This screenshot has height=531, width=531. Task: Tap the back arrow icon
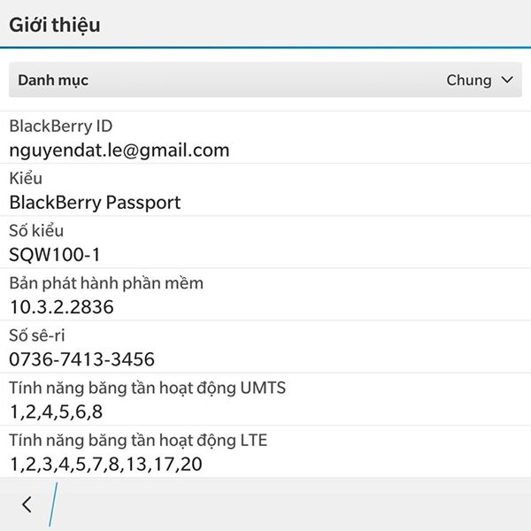point(27,504)
